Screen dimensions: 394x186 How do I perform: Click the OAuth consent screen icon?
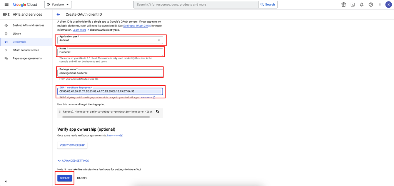[6, 50]
